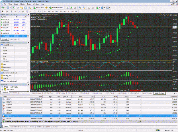178x132 pixels.
Task: Select the Fibonacci retracement tool
Action: (27, 11)
